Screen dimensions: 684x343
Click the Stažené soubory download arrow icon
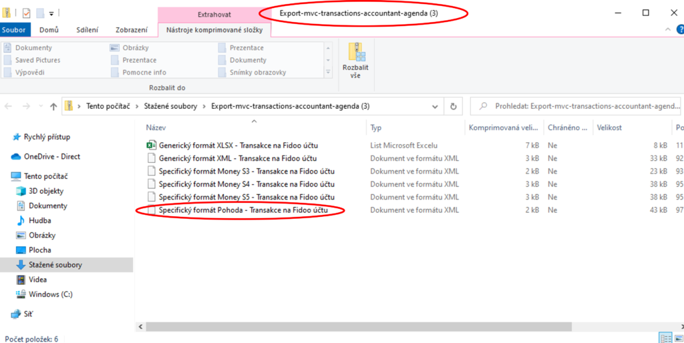(x=21, y=264)
